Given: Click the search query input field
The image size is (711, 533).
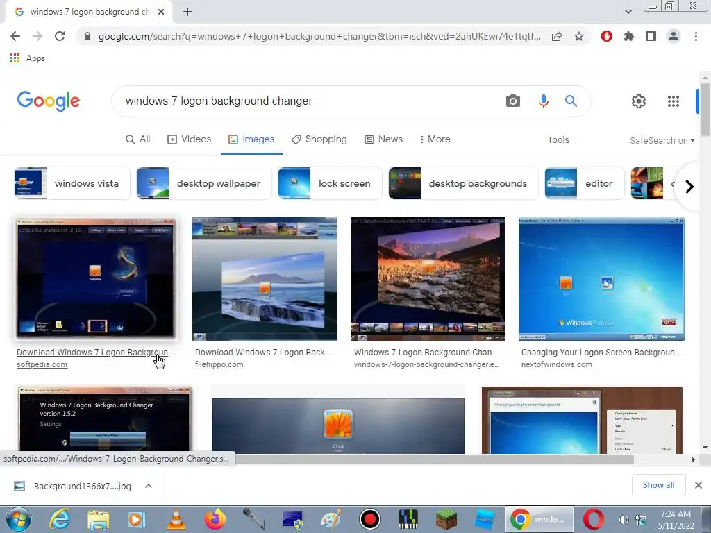Looking at the screenshot, I should [308, 101].
